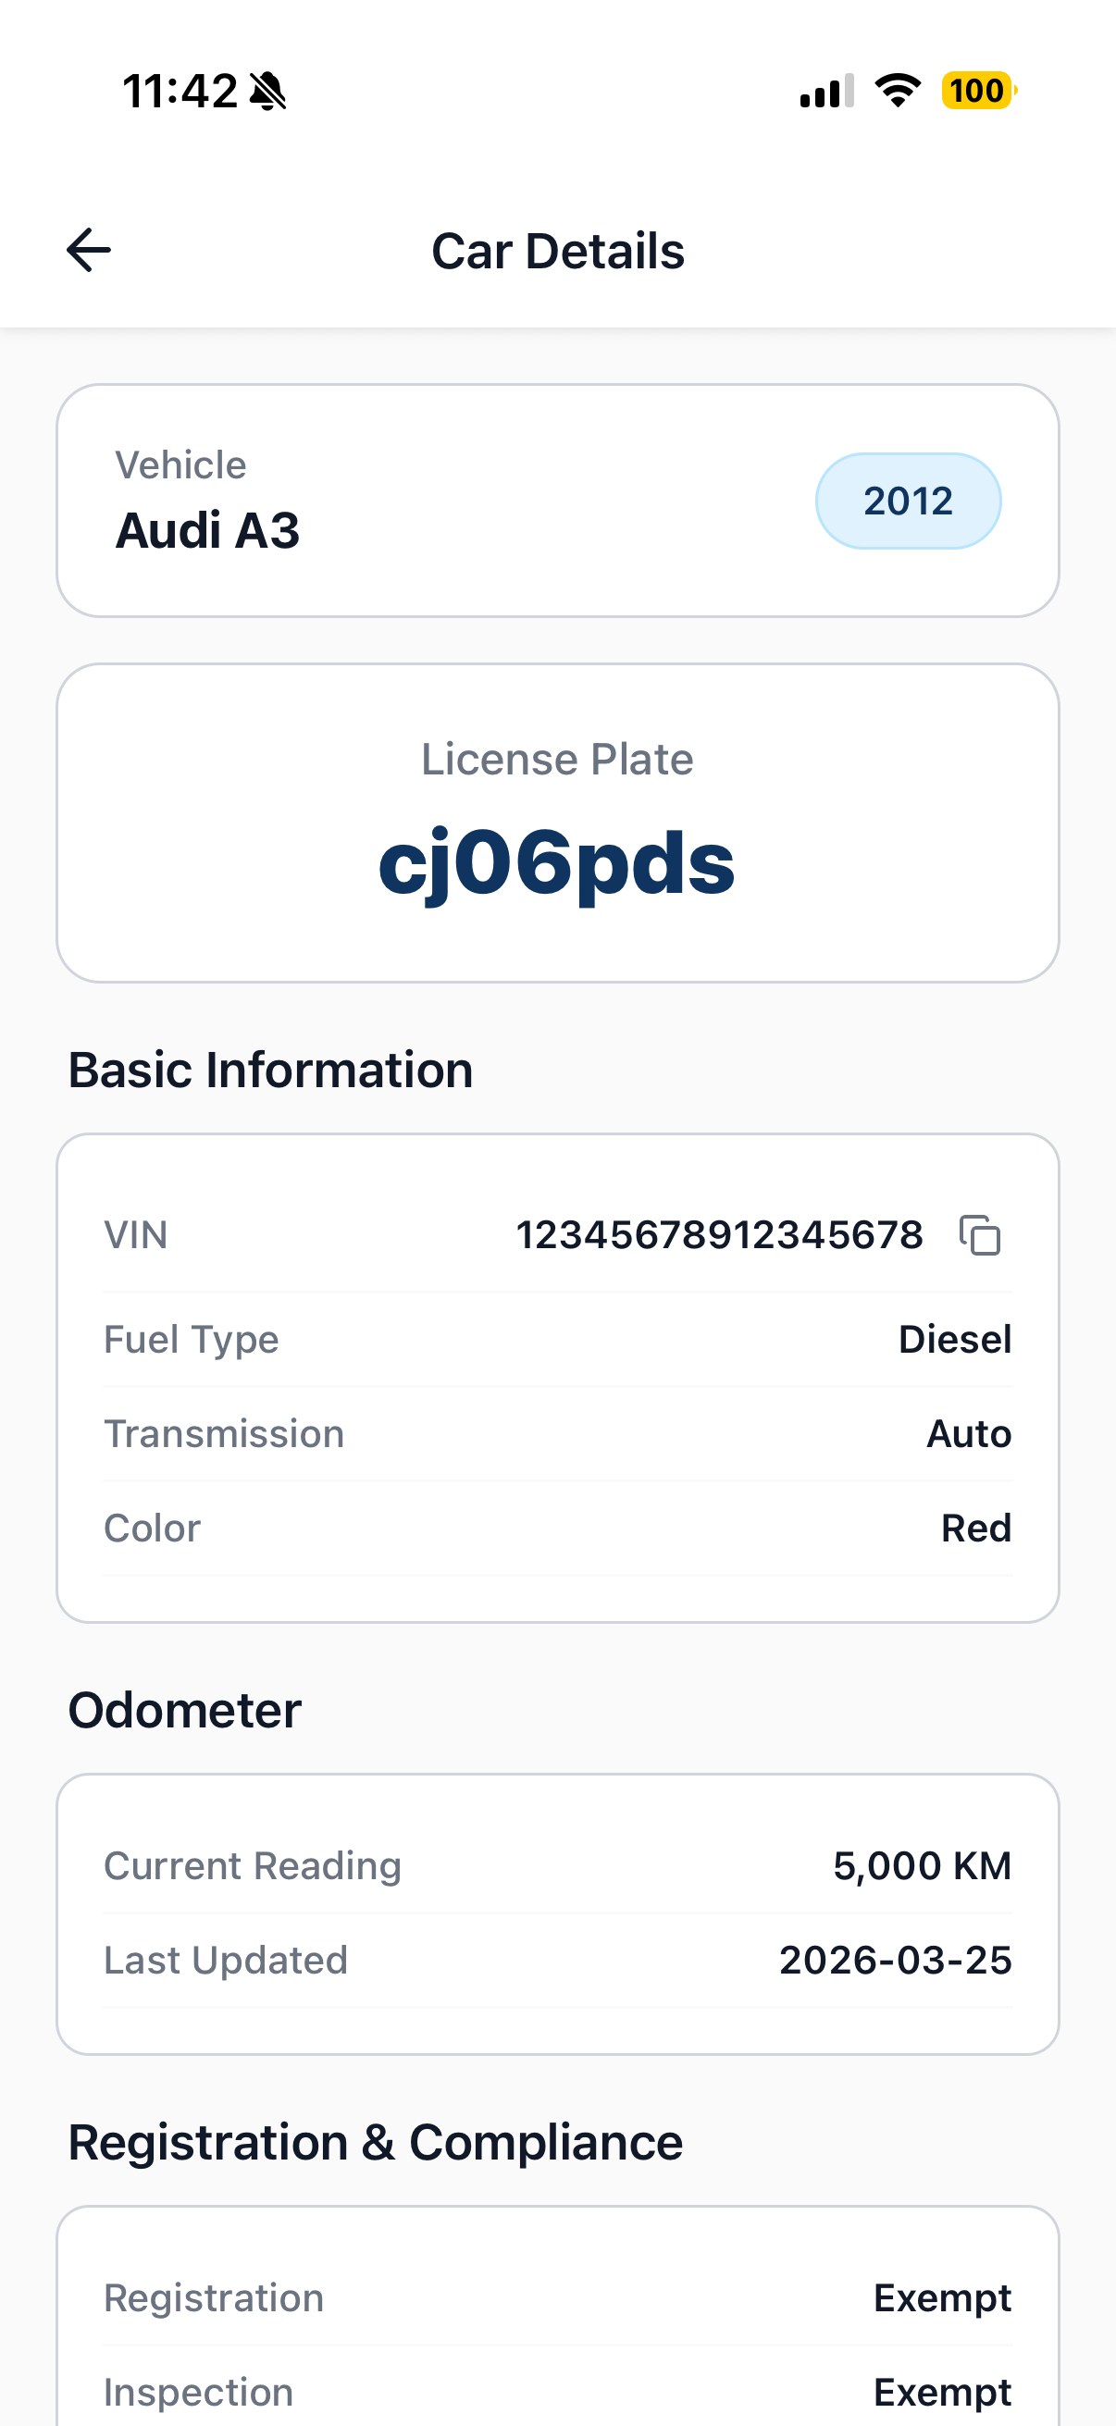The image size is (1116, 2426).
Task: Tap the Registration Exempt row
Action: coord(557,2298)
